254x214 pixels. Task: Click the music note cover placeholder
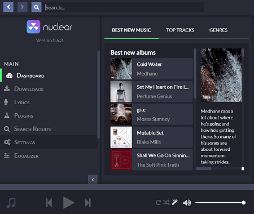[x=11, y=203]
